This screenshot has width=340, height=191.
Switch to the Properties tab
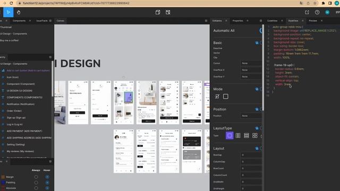[237, 21]
